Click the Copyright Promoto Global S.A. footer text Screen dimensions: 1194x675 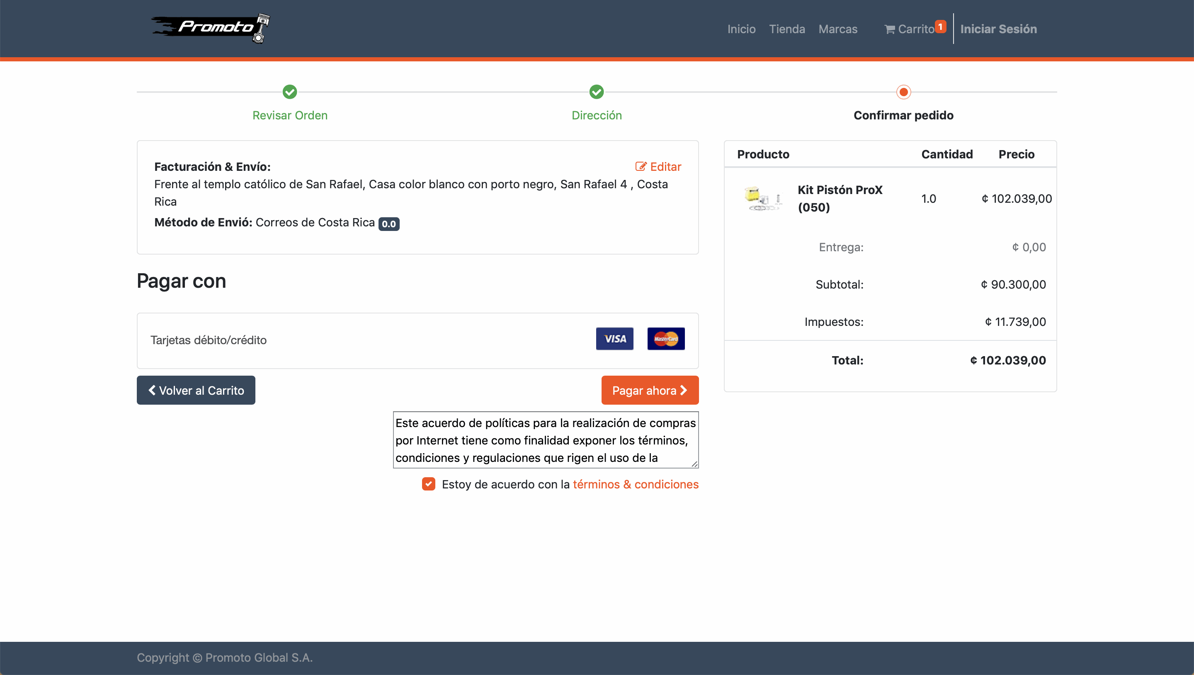point(225,658)
